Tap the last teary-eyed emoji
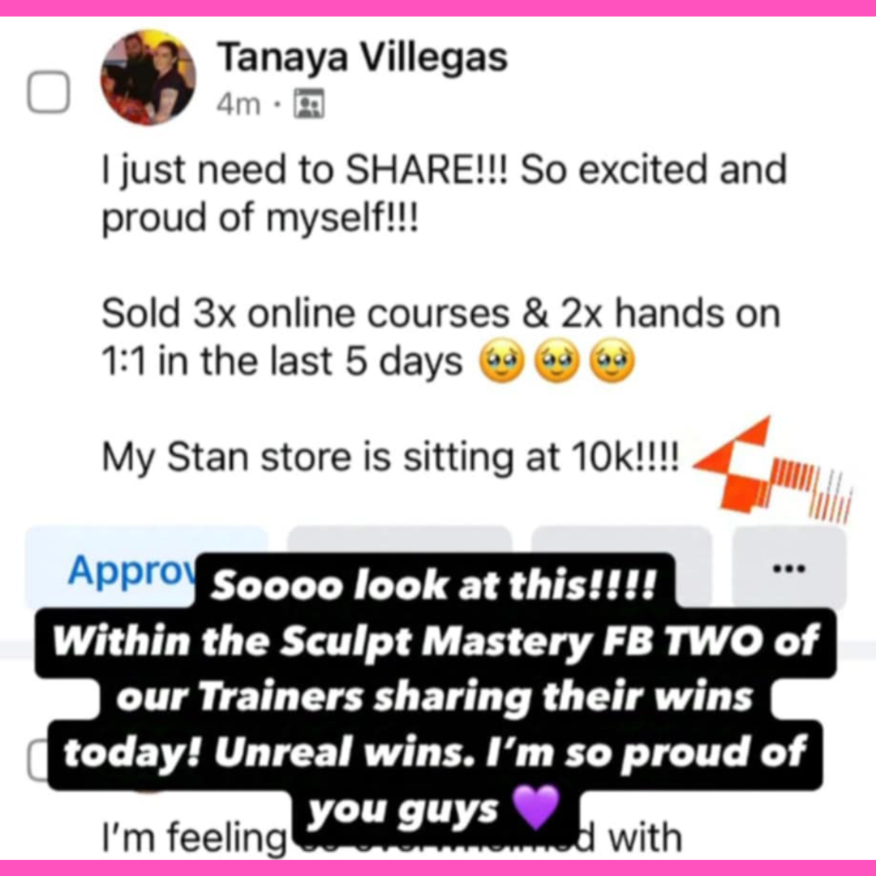This screenshot has width=876, height=876. click(x=612, y=360)
